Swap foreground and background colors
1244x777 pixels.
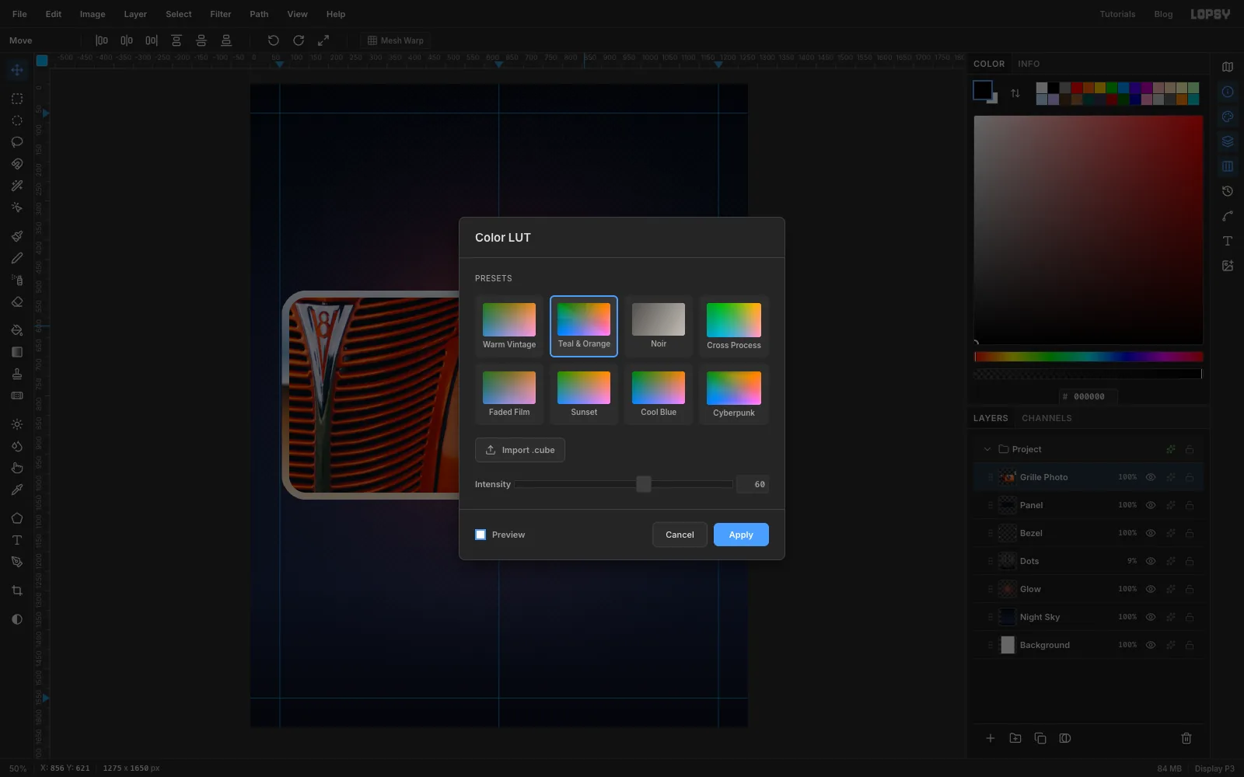tap(1015, 93)
